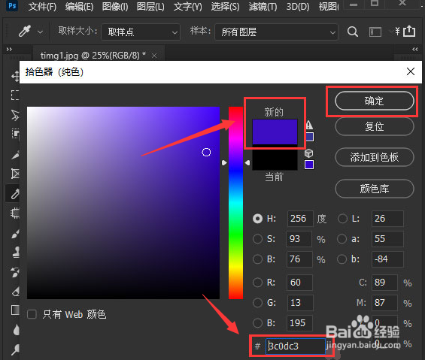
Task: Open the 编辑(E) menu
Action: (79, 7)
